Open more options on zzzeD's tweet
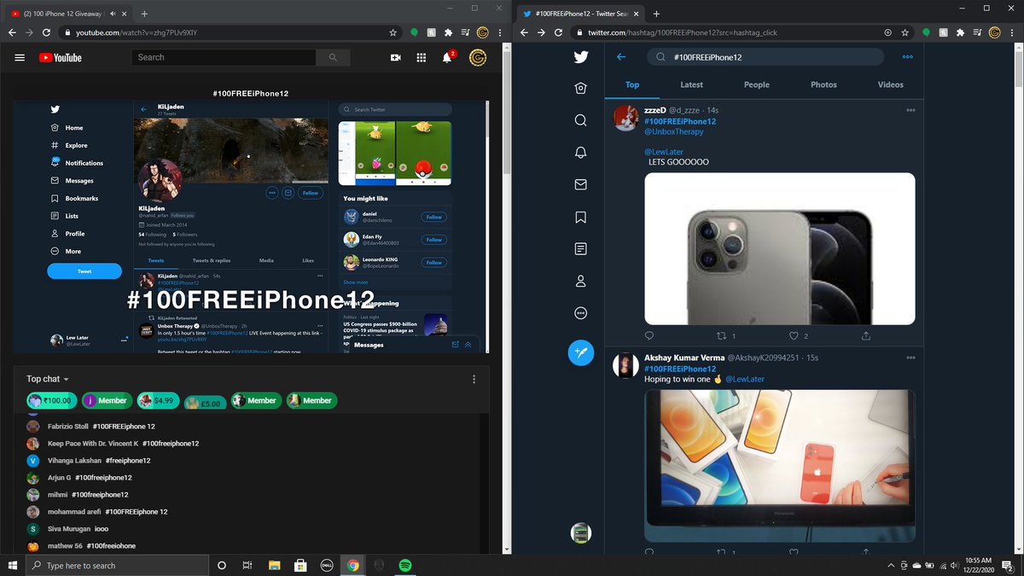 point(911,110)
